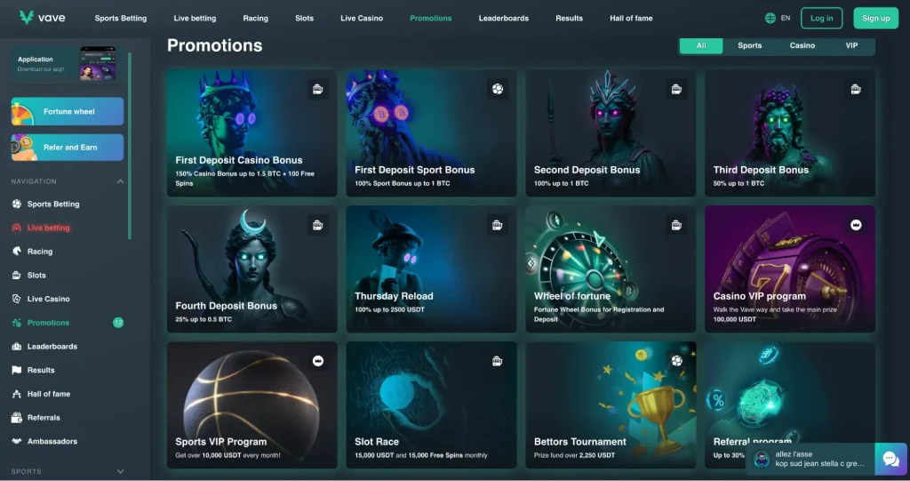Click the globe language icon

(770, 18)
